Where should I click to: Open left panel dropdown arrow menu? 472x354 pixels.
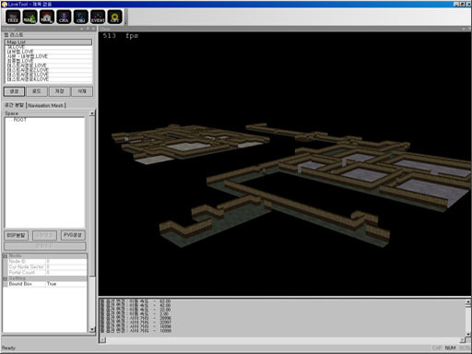coord(82,29)
